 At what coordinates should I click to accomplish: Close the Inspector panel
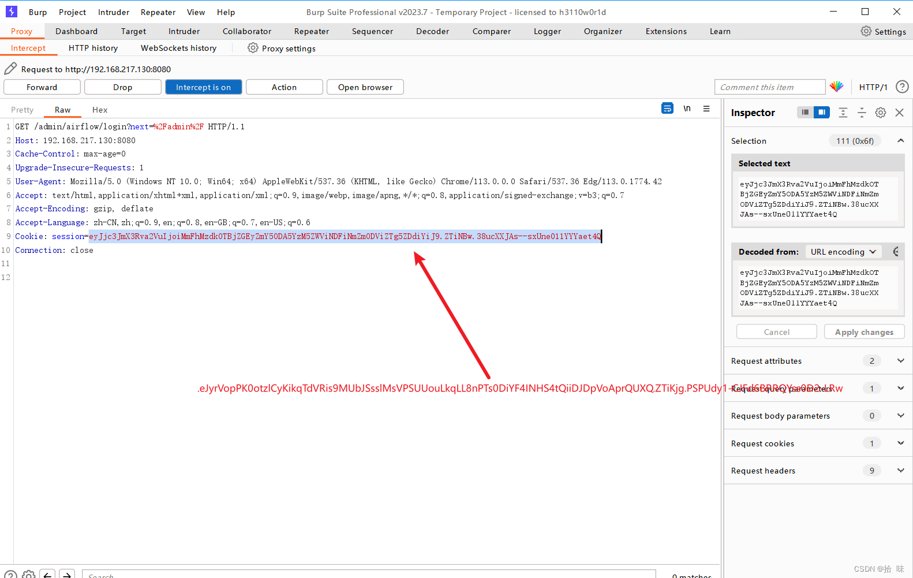[x=899, y=113]
